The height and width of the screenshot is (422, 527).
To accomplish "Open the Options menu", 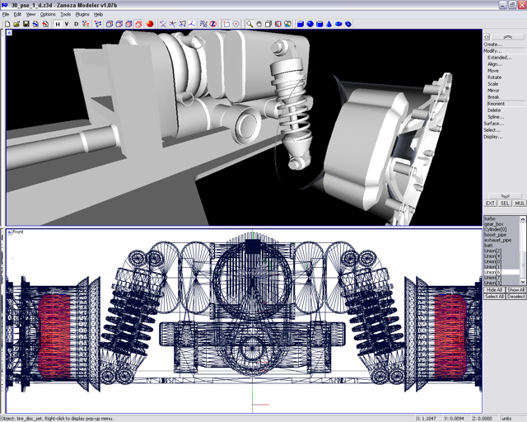I will (48, 14).
